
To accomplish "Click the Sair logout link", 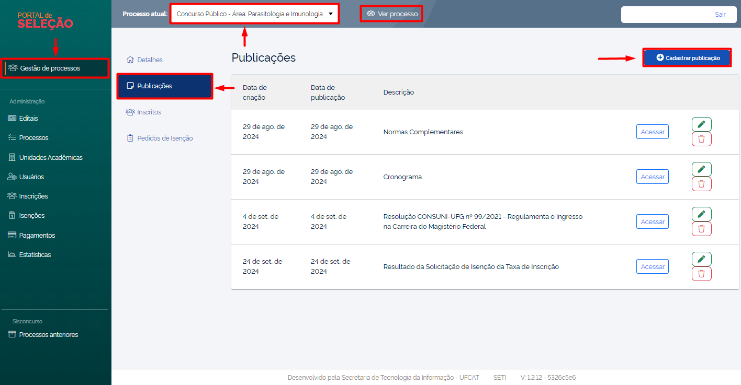I will pos(720,15).
